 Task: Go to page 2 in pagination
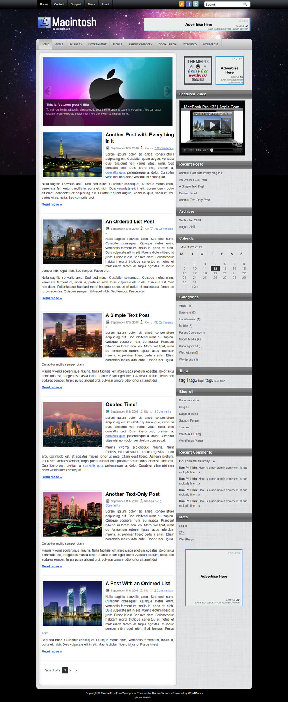70,670
